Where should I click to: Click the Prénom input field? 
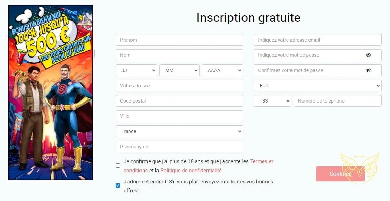click(179, 40)
